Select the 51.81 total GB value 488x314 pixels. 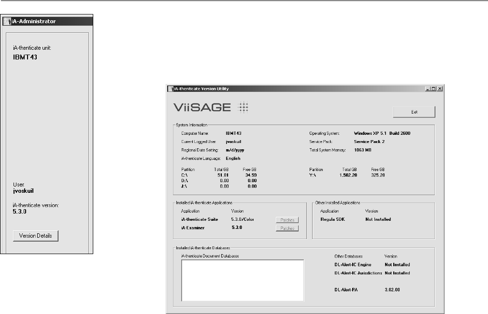[223, 175]
